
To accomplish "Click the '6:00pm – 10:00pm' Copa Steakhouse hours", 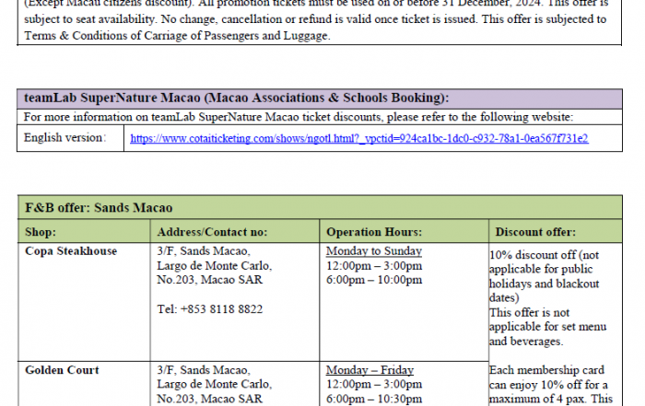I will pos(374,280).
